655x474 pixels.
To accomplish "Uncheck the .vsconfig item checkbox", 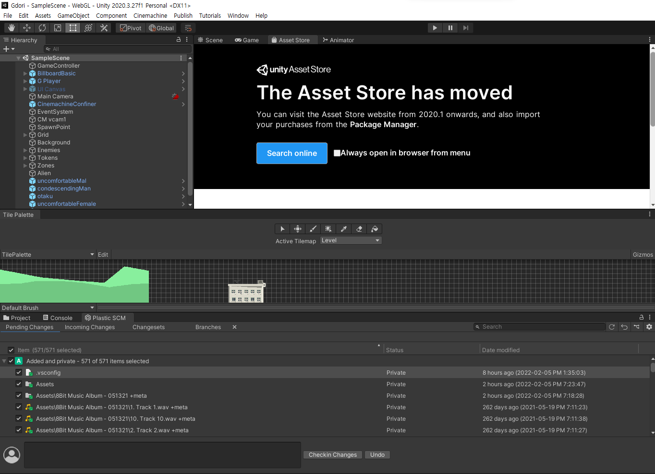I will pos(19,372).
